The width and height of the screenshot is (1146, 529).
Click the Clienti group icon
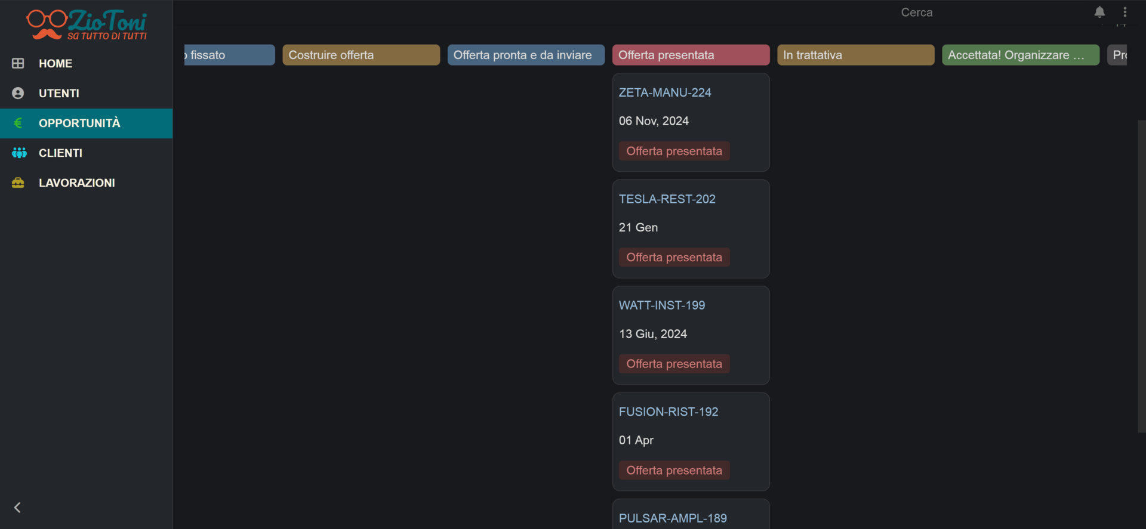tap(19, 153)
